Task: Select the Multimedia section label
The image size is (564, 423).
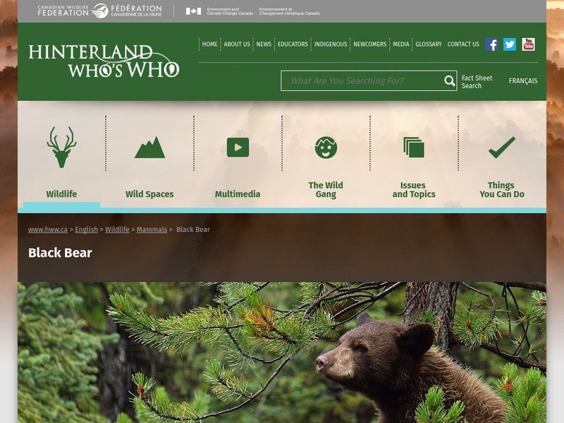Action: 238,195
